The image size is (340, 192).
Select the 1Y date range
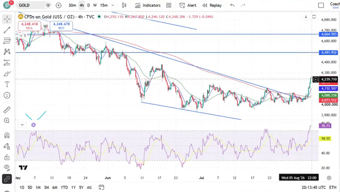pyautogui.click(x=74, y=187)
